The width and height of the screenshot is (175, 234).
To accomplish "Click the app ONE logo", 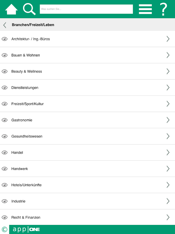I will (26, 229).
